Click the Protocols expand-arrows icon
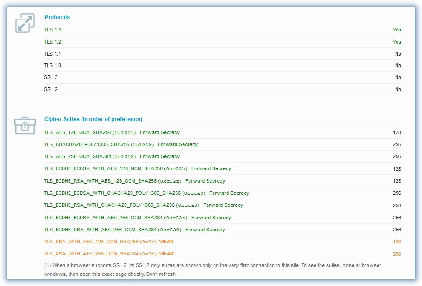Viewport: 422px width, 286px height. [25, 23]
